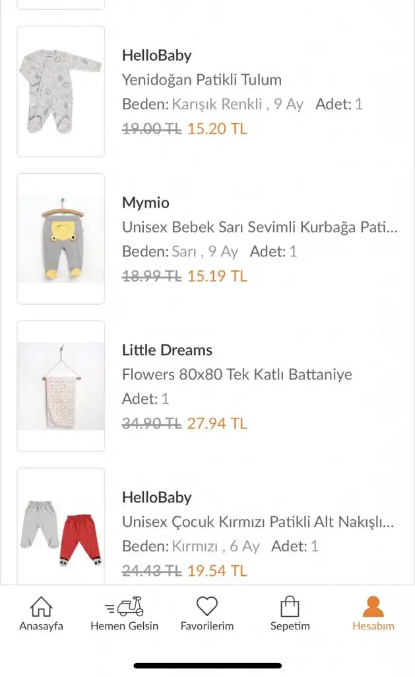Tap the Little Dreams brand name
The width and height of the screenshot is (415, 677).
pyautogui.click(x=167, y=350)
